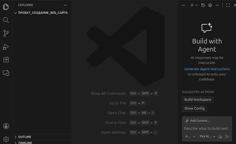Open the Accounts menu icon
The image size is (236, 144).
(6, 126)
